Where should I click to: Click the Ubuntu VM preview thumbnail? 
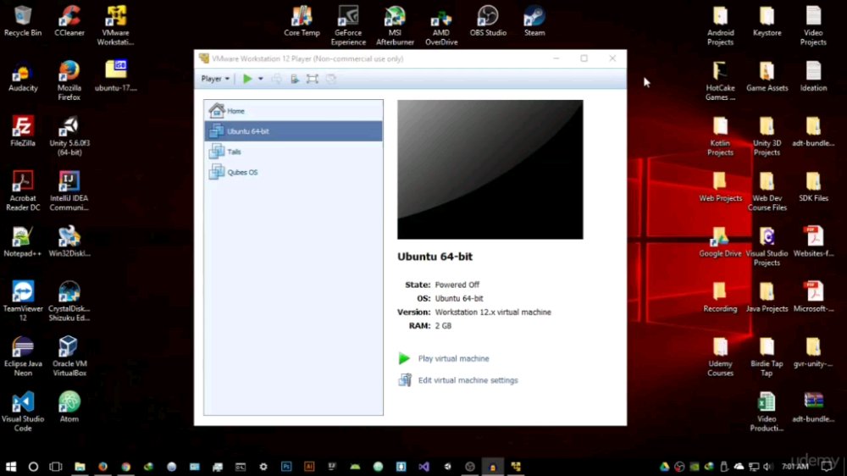pyautogui.click(x=490, y=169)
